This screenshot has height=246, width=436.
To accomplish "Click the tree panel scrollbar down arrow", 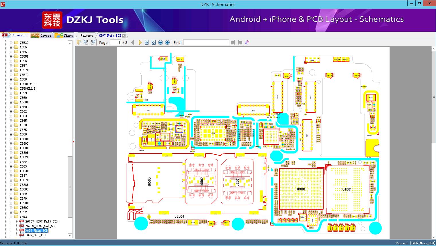I will (70, 236).
